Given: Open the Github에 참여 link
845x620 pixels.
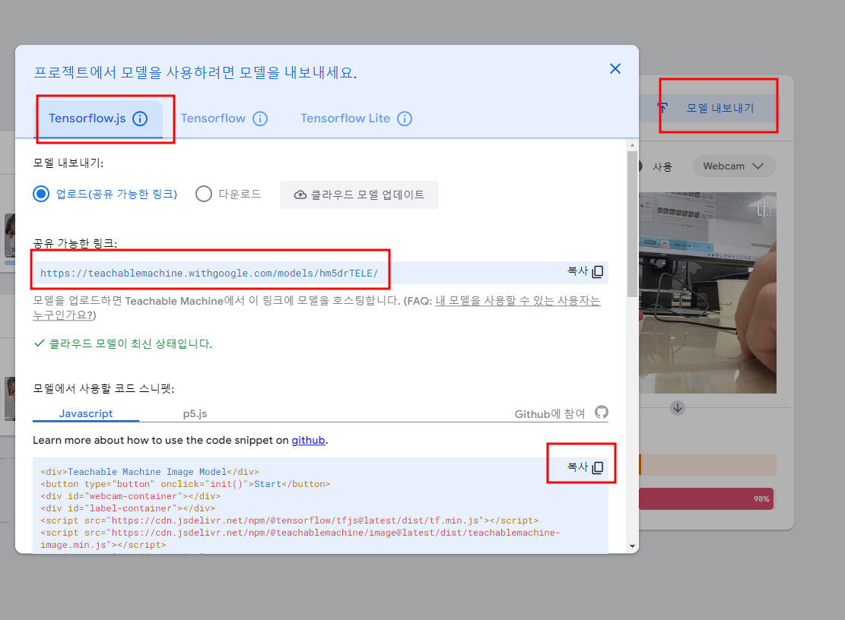Looking at the screenshot, I should (x=550, y=414).
